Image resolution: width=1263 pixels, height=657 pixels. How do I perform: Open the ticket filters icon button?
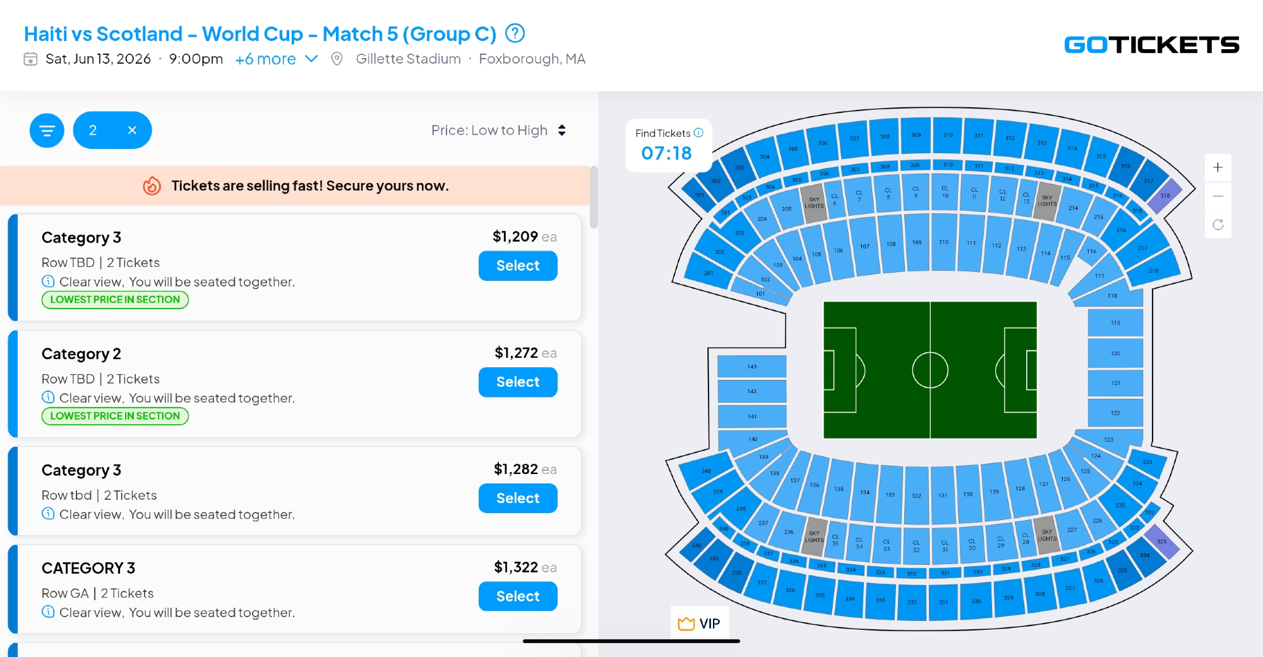coord(47,131)
